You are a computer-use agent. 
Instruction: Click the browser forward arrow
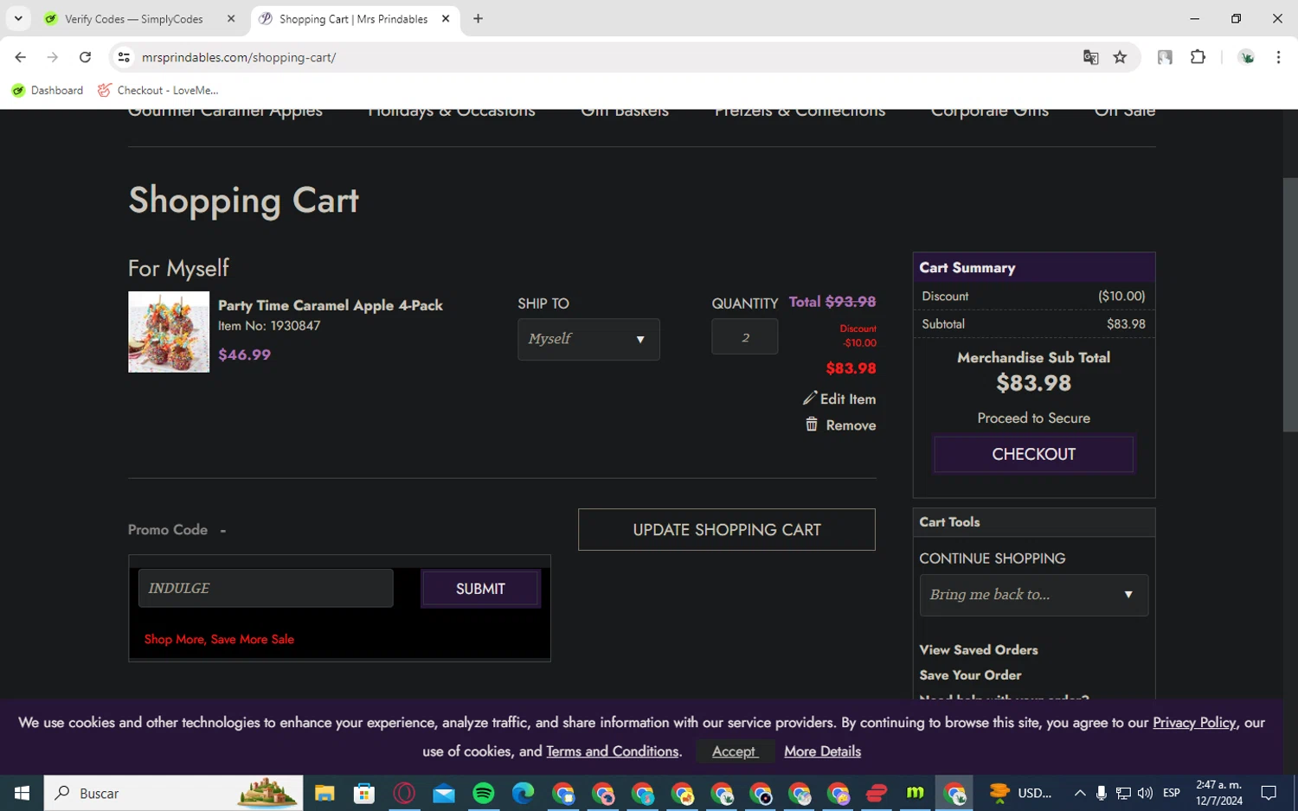[53, 57]
